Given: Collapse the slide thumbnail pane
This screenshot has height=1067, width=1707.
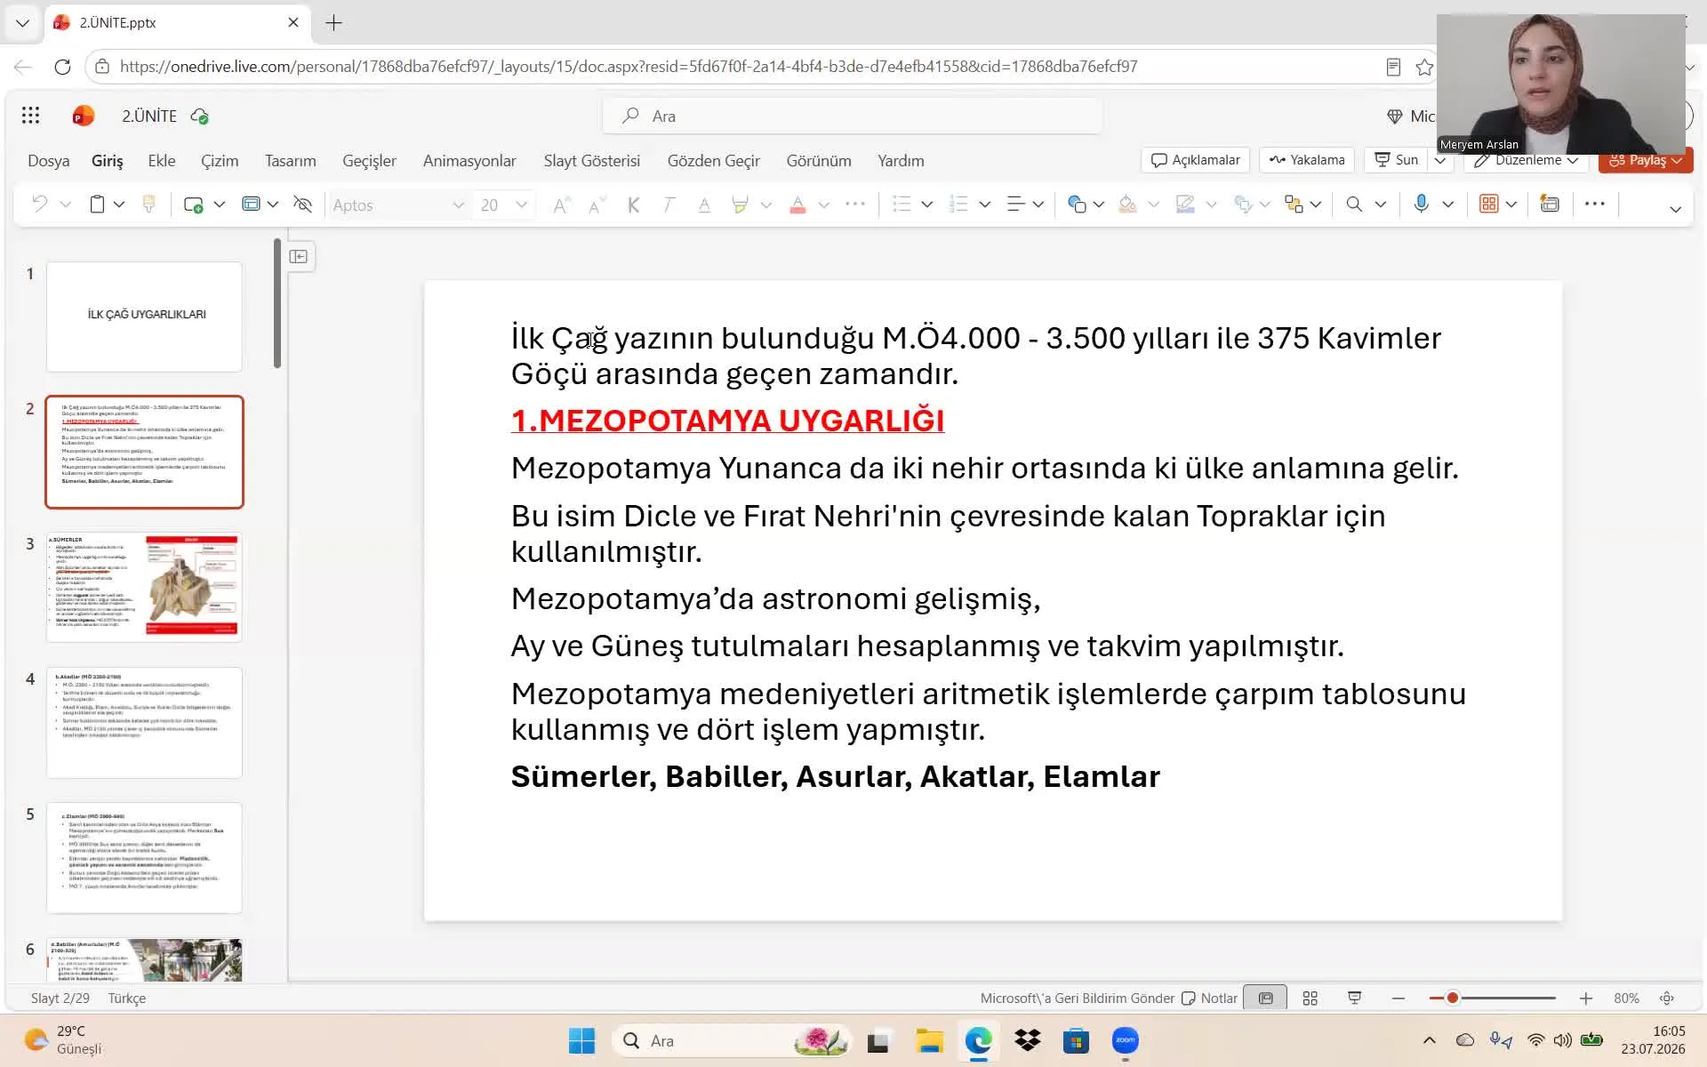Looking at the screenshot, I should pos(299,256).
